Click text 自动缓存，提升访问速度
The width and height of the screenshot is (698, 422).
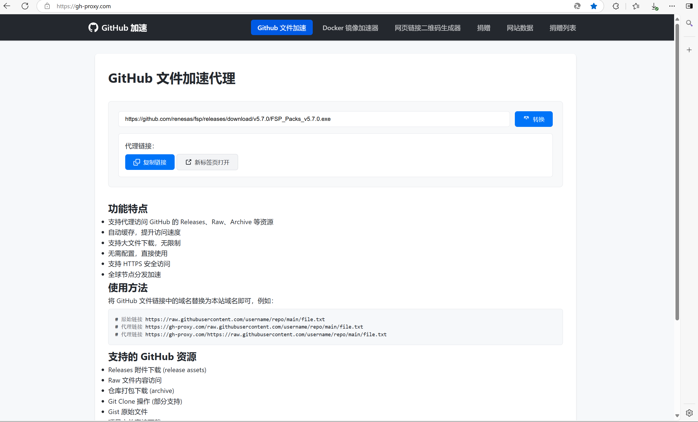144,232
